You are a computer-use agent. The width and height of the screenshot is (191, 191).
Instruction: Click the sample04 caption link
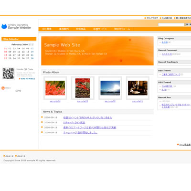tap(55, 101)
